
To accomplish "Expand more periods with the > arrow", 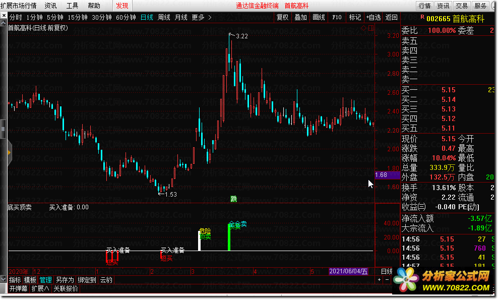I will [x=210, y=17].
